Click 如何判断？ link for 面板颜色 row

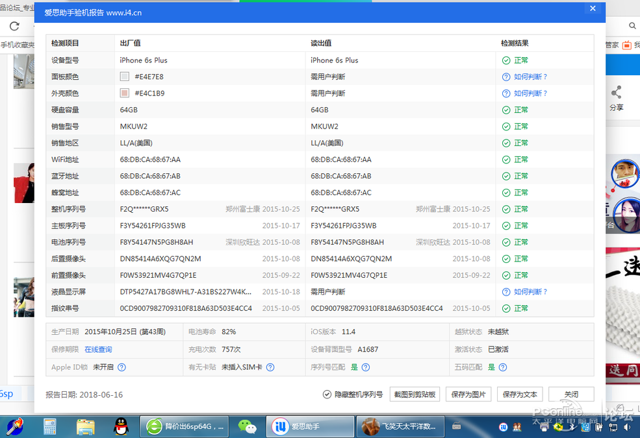[531, 77]
